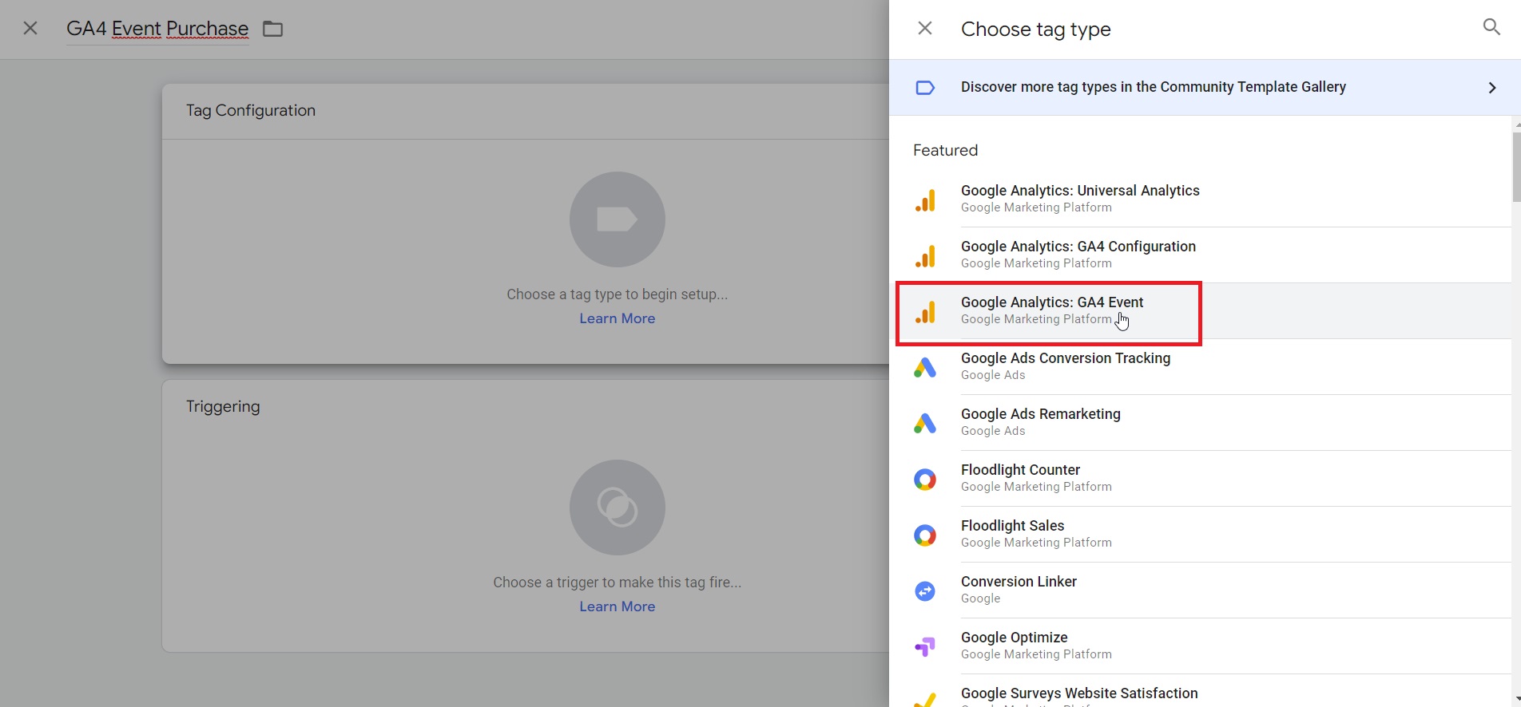Screen dimensions: 1521x707
Task: Click the folder icon next to tag name
Action: click(273, 30)
